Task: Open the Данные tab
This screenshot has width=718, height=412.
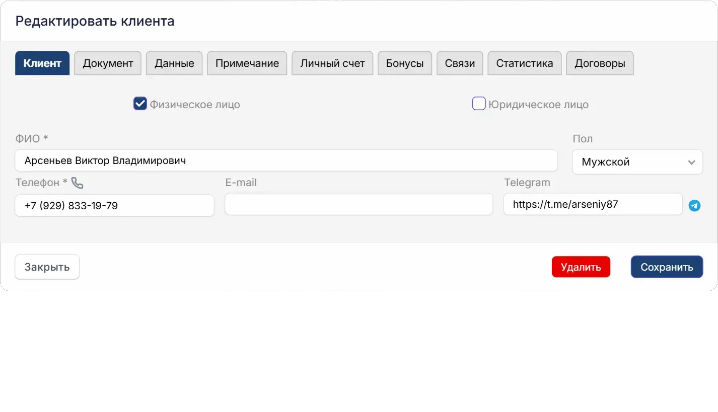Action: 174,63
